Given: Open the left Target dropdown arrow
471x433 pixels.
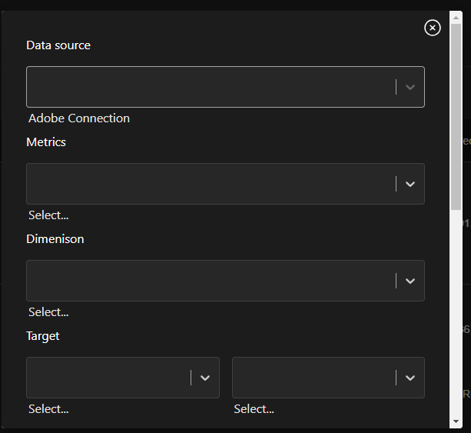Looking at the screenshot, I should click(205, 378).
